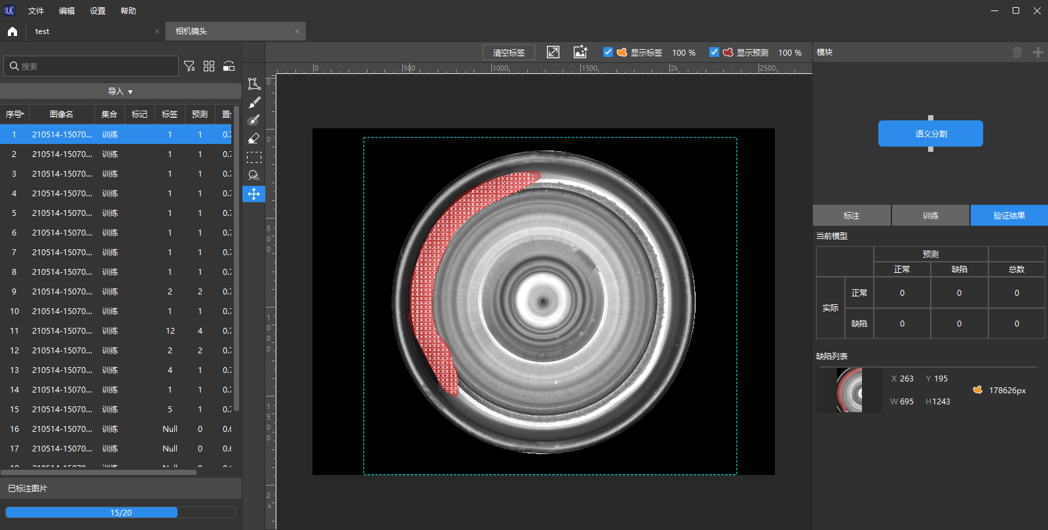Go to the home page icon
1048x530 pixels.
coord(12,31)
